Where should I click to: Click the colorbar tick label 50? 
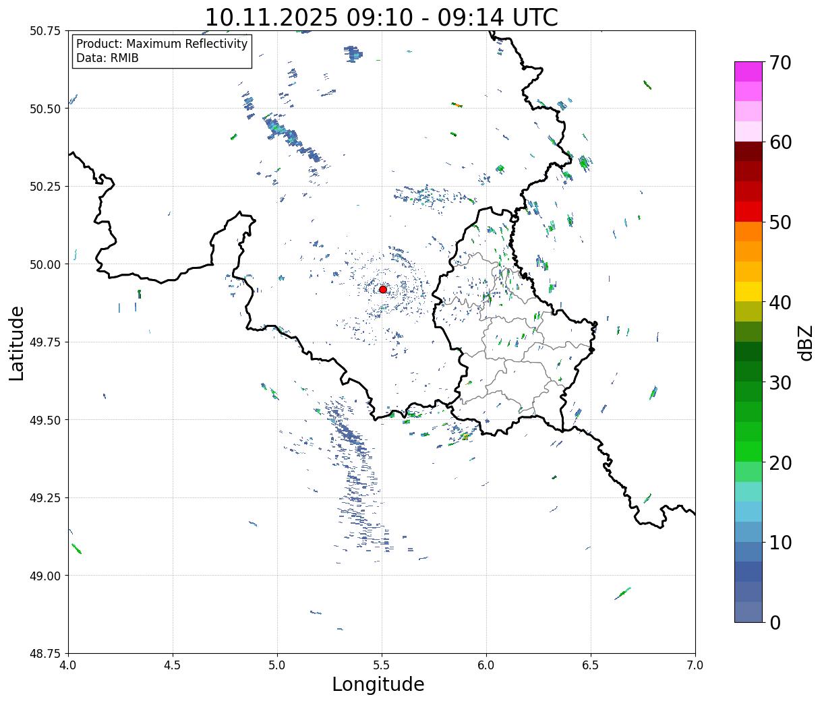point(780,222)
